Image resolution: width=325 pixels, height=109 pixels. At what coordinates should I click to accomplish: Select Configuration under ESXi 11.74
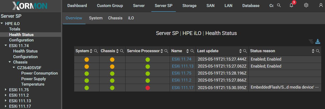[x=26, y=57]
